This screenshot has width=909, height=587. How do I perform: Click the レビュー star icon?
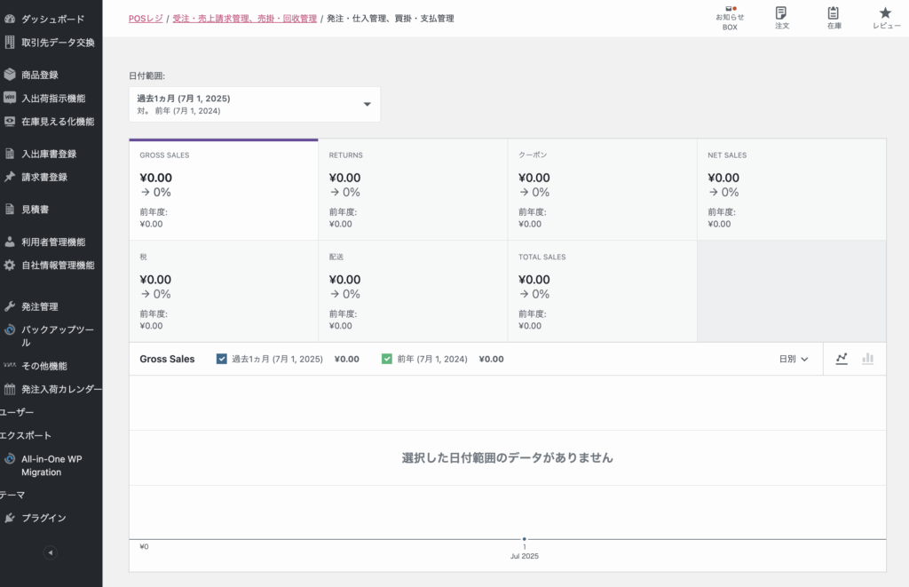pyautogui.click(x=885, y=13)
